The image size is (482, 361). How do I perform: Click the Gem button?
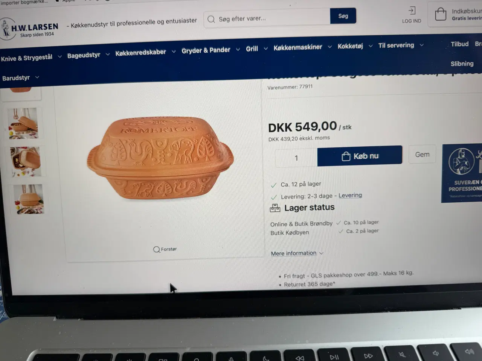[422, 155]
